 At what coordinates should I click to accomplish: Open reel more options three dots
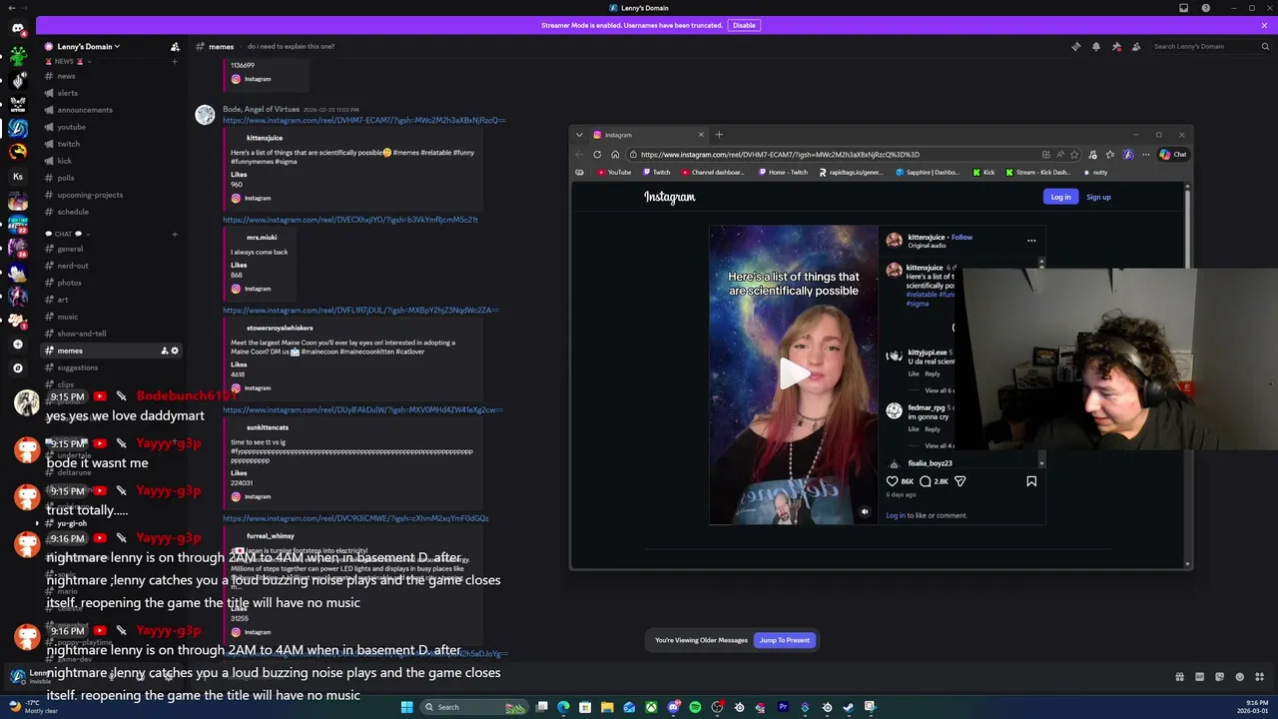[1031, 240]
